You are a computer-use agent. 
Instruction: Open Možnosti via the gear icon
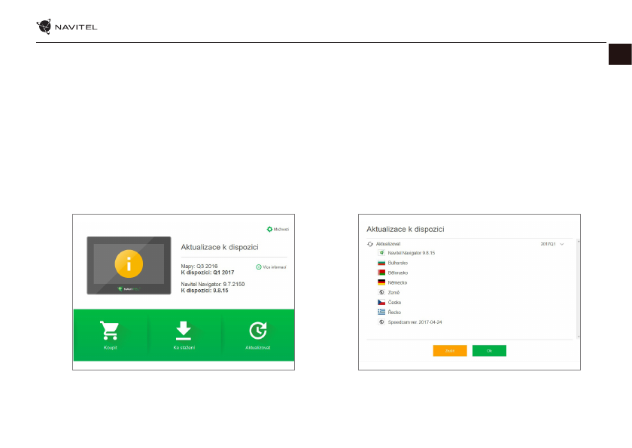click(269, 229)
